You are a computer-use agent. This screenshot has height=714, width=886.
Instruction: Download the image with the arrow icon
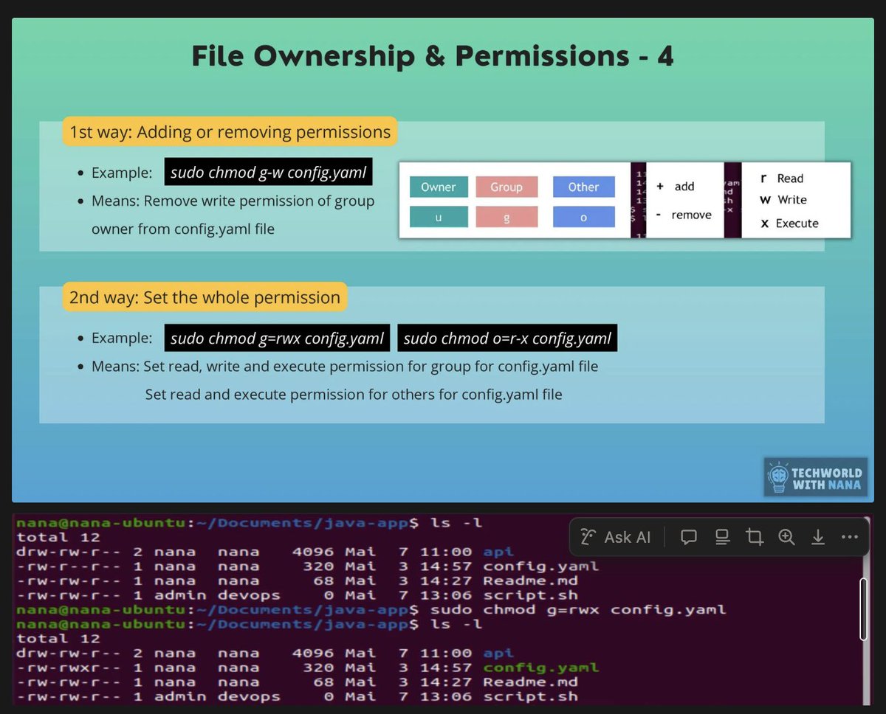tap(818, 537)
